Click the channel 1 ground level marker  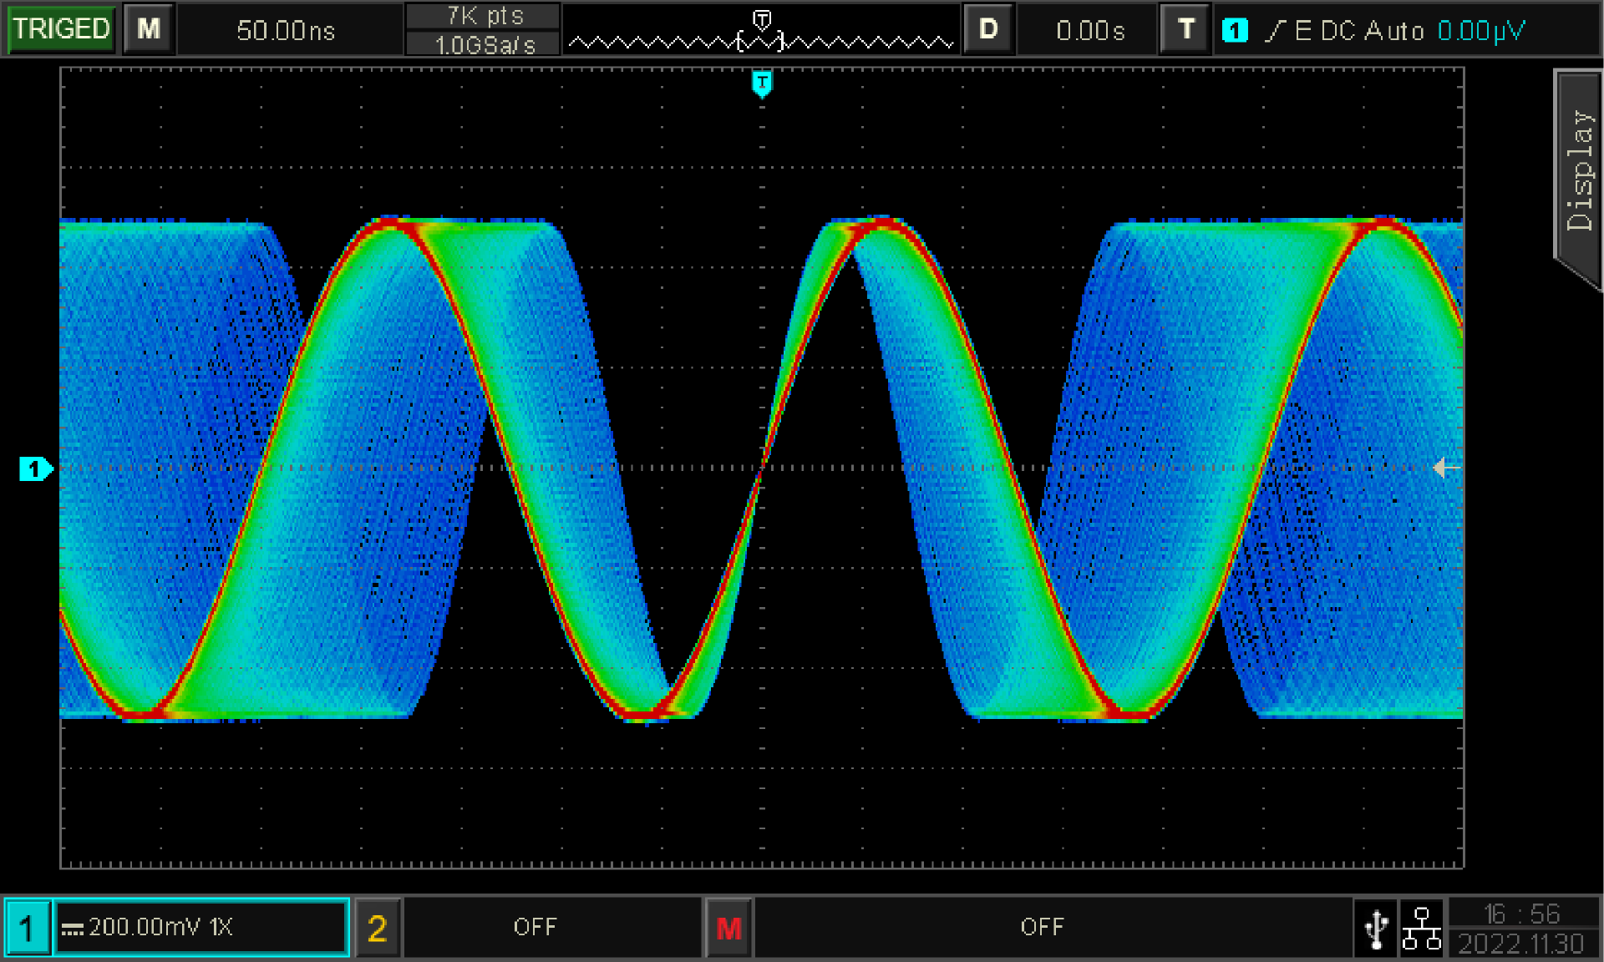tap(35, 469)
